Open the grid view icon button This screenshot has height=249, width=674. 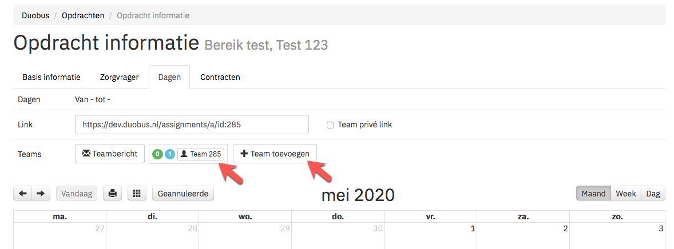pyautogui.click(x=137, y=194)
